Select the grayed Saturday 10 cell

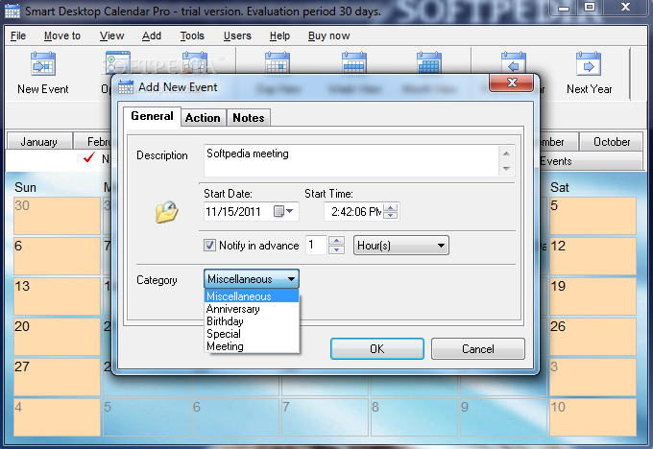click(x=593, y=417)
